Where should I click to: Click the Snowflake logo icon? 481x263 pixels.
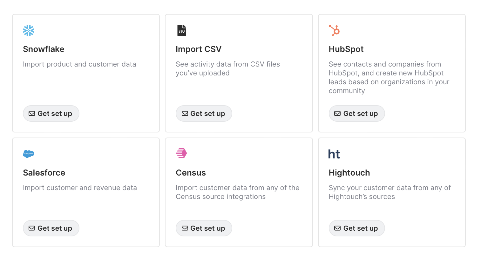[29, 30]
